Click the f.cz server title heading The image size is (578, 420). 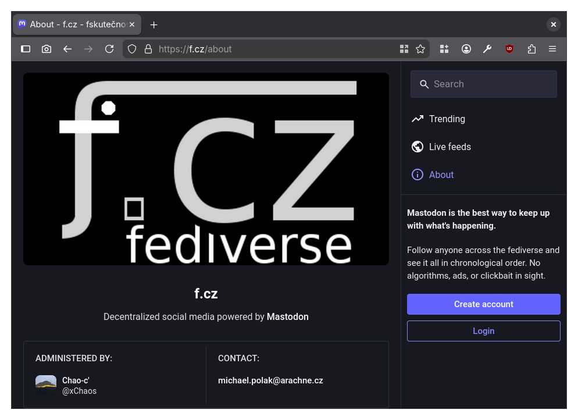[206, 294]
